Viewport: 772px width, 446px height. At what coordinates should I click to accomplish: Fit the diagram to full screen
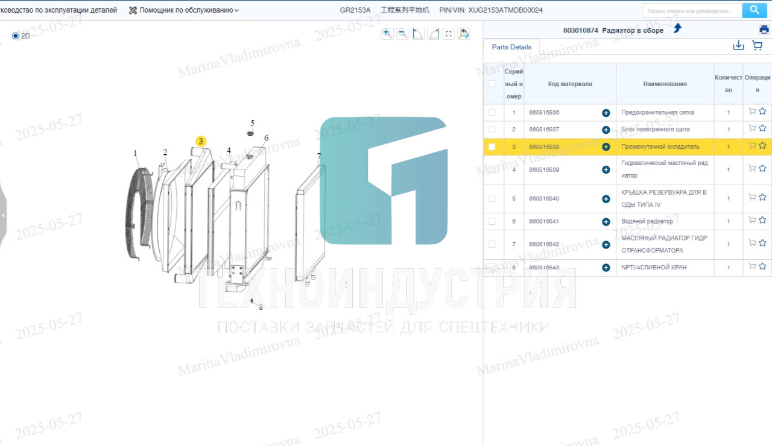449,34
